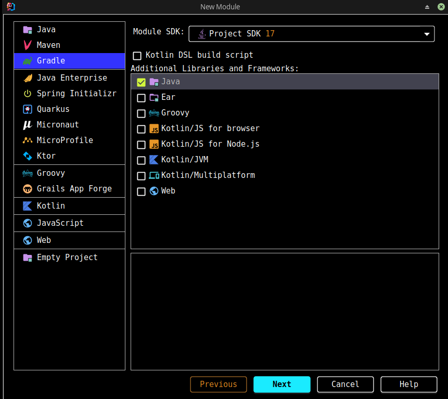Screen dimensions: 448x399
Task: Click the Ktor icon in sidebar
Action: click(x=28, y=156)
